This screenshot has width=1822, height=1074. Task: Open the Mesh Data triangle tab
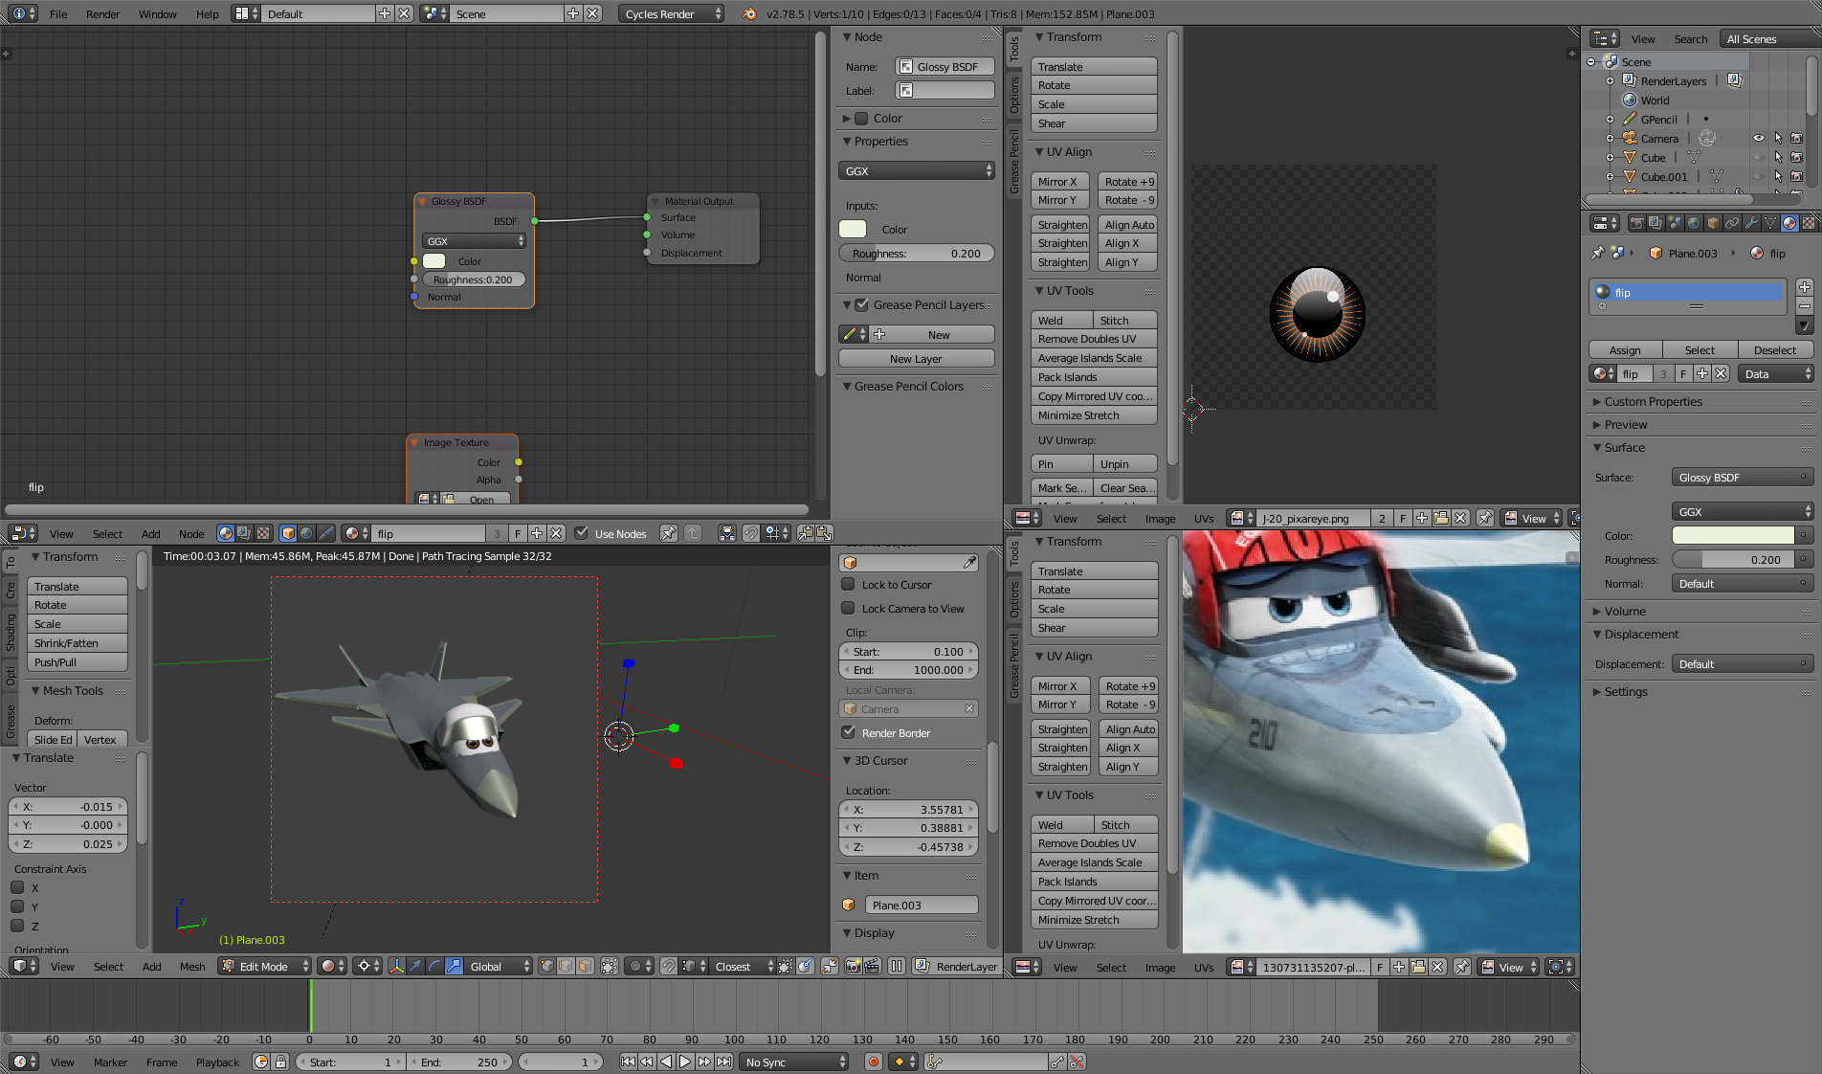pos(1770,223)
